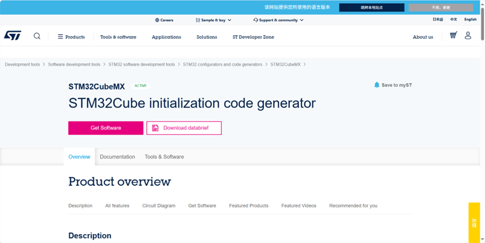The width and height of the screenshot is (485, 243).
Task: Open the shopping cart
Action: [x=454, y=35]
